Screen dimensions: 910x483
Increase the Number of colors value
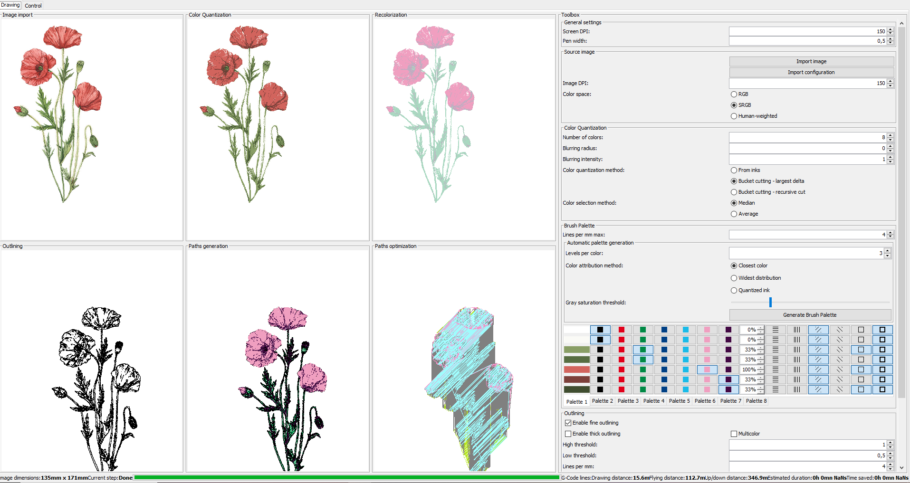click(x=890, y=135)
